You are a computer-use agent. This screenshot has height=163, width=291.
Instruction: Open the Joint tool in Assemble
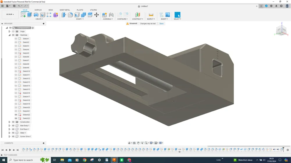click(x=111, y=15)
